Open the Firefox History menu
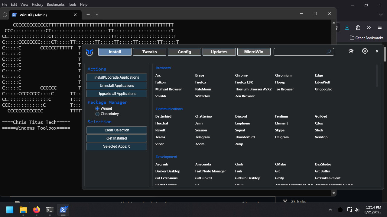 37,5
